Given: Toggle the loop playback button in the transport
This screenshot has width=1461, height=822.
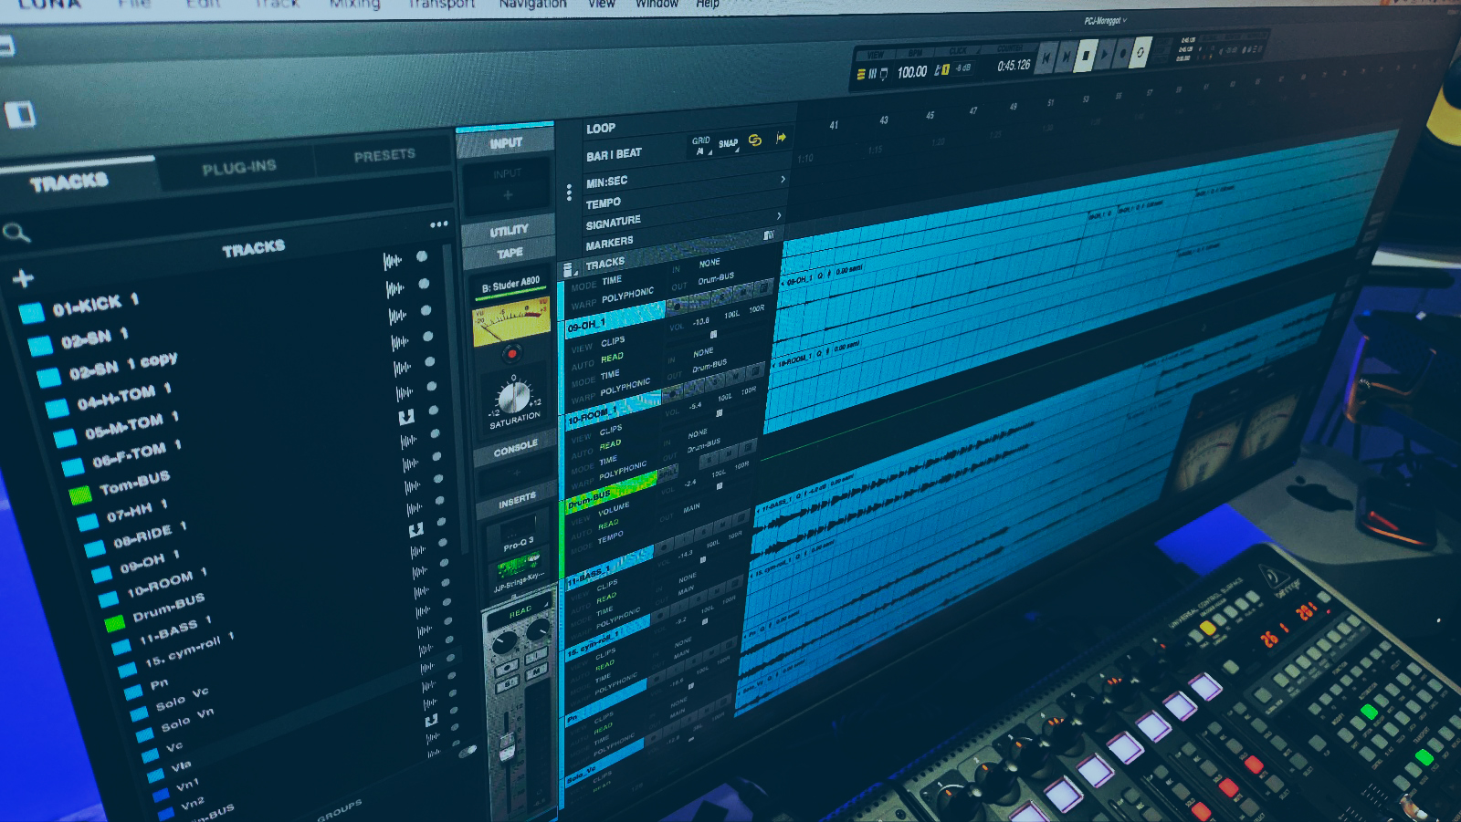Looking at the screenshot, I should point(1140,53).
